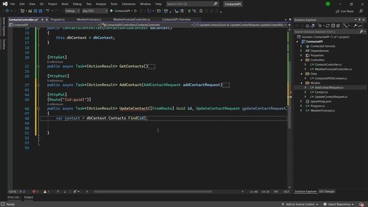Select UpdateContactRequest.cs in Solution Explorer
Viewport: 368px width, 207px height.
tap(331, 97)
